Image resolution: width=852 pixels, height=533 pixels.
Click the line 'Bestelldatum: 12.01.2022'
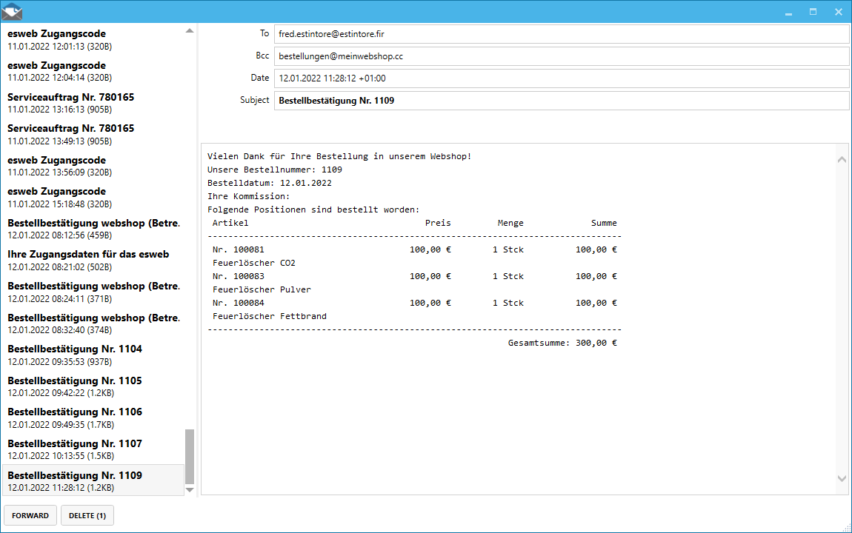[270, 183]
